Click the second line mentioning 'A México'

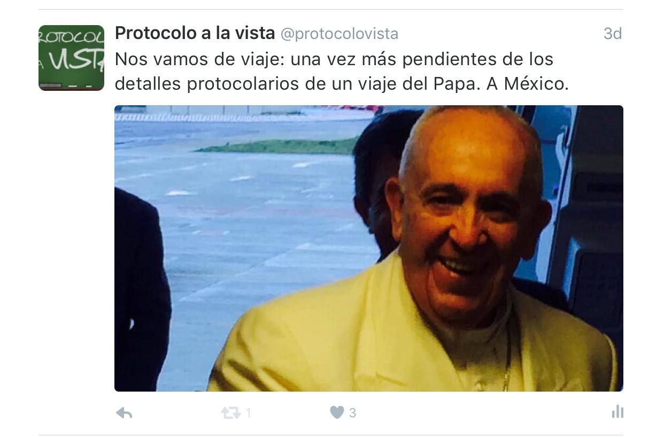[342, 84]
